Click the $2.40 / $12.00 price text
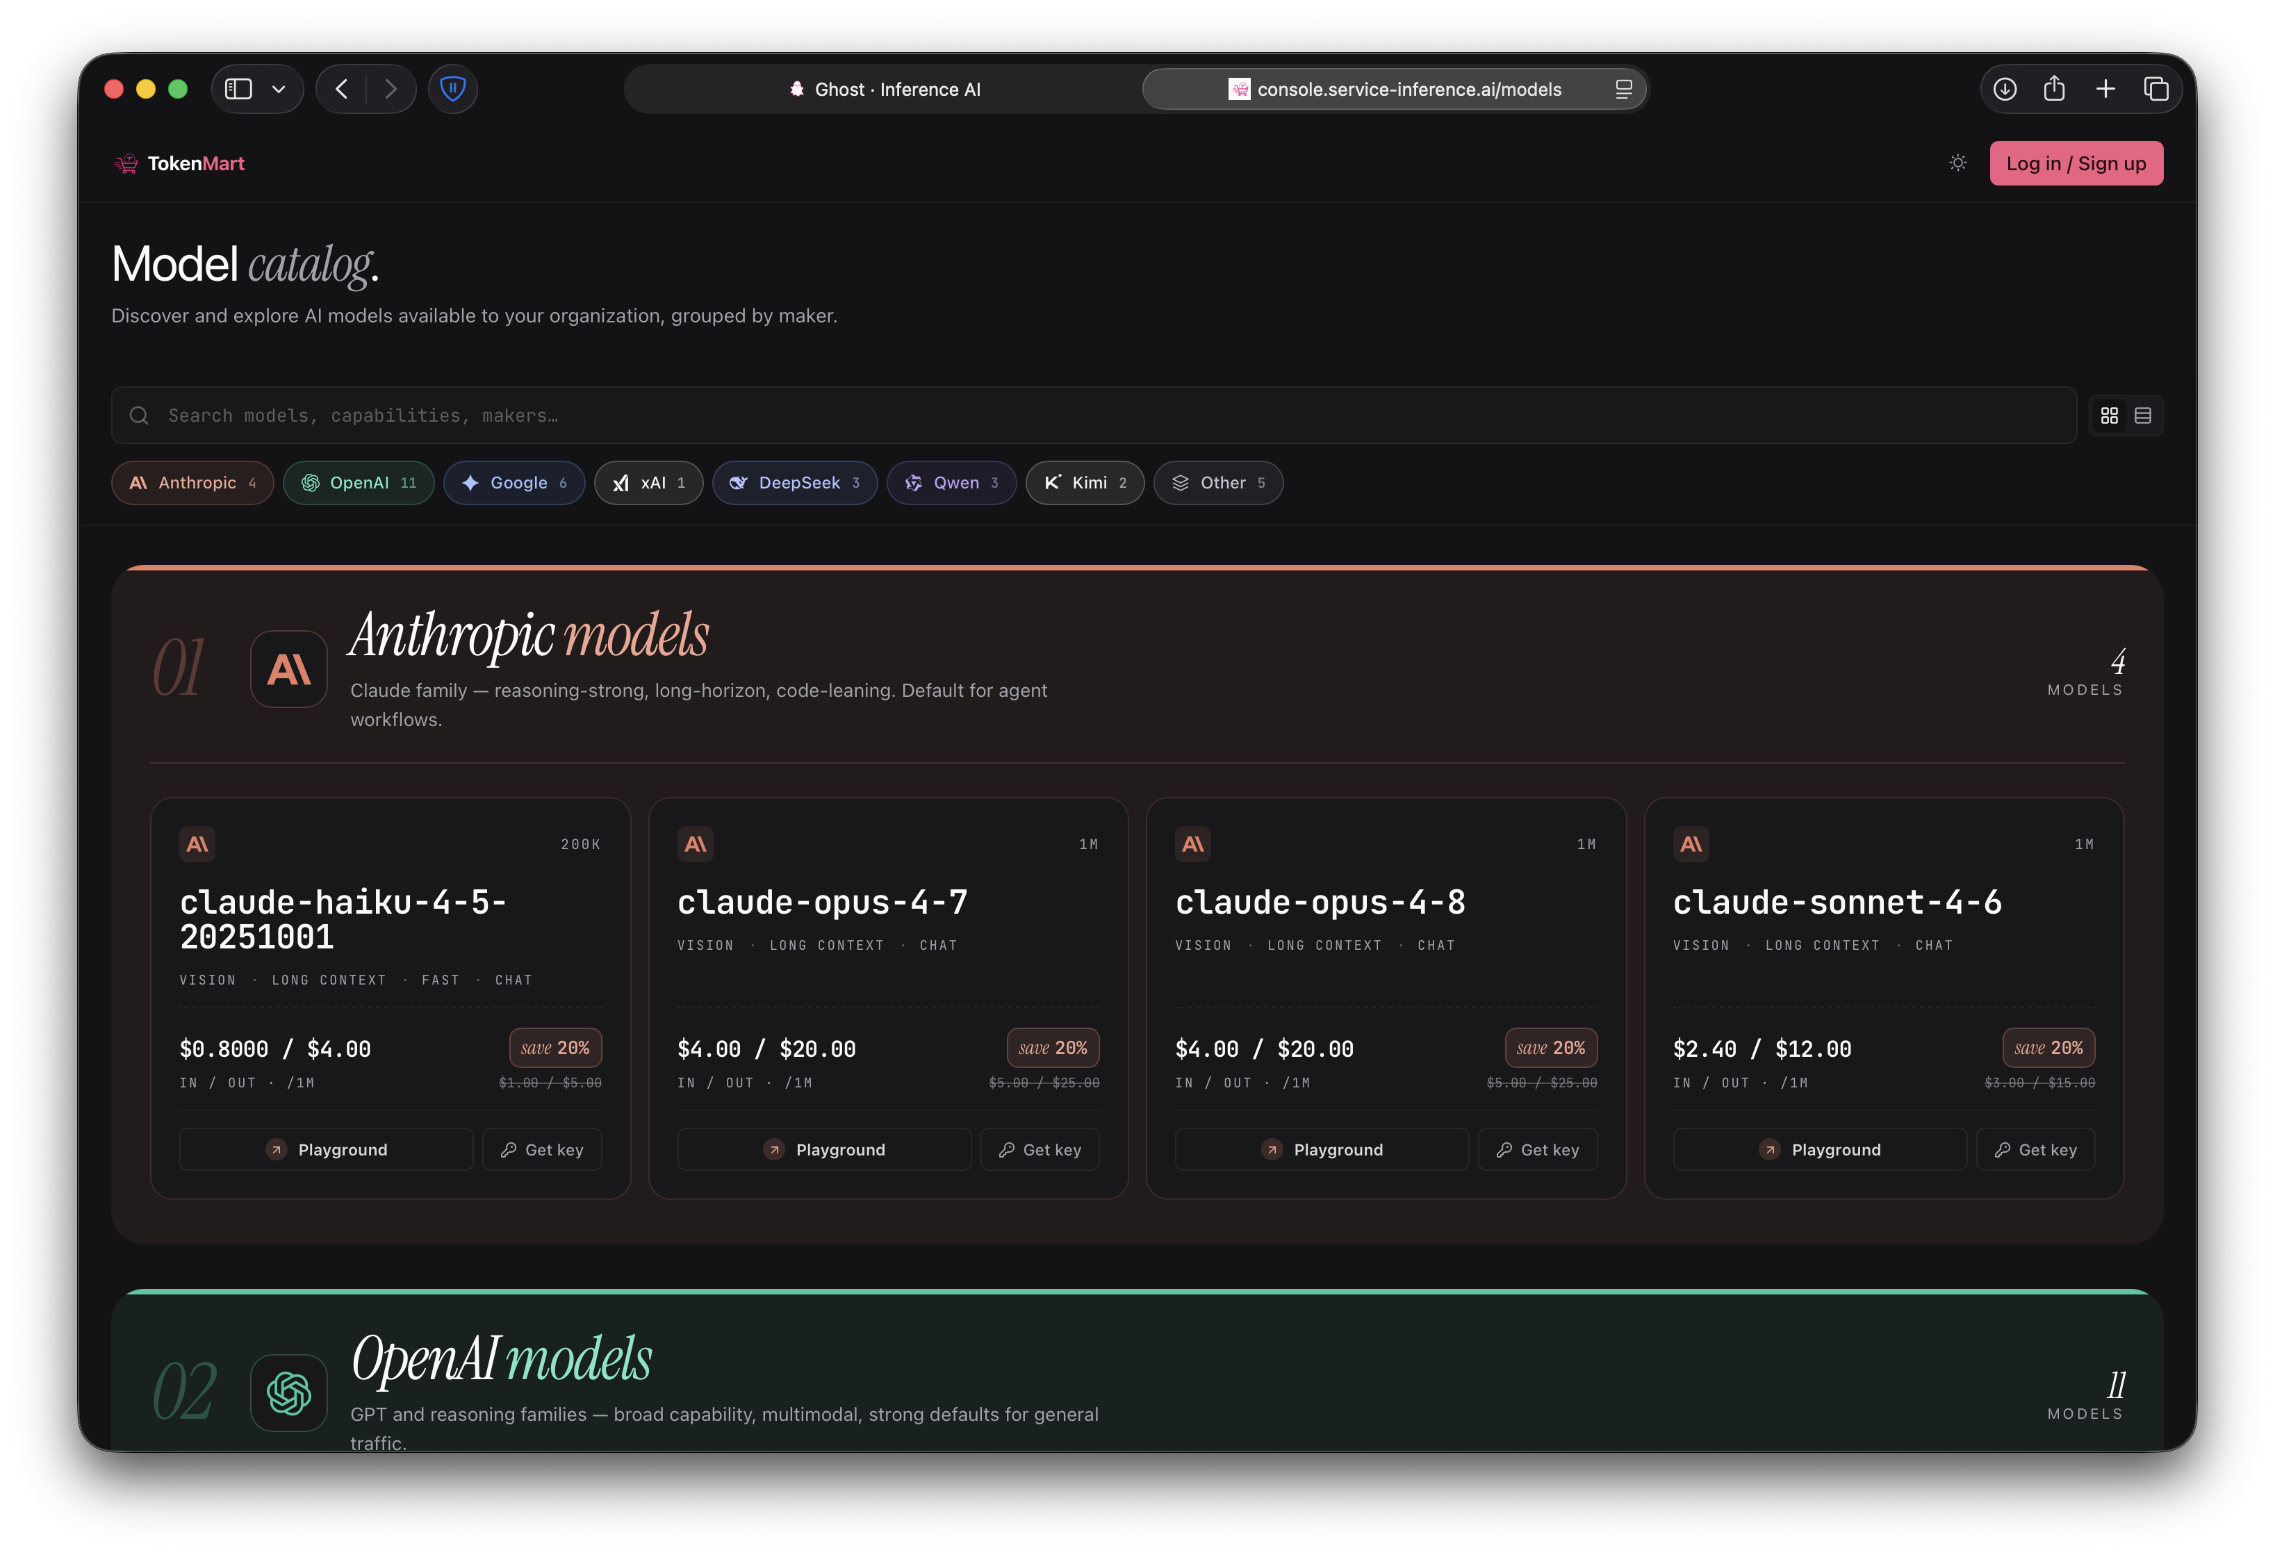The image size is (2275, 1555). tap(1762, 1049)
